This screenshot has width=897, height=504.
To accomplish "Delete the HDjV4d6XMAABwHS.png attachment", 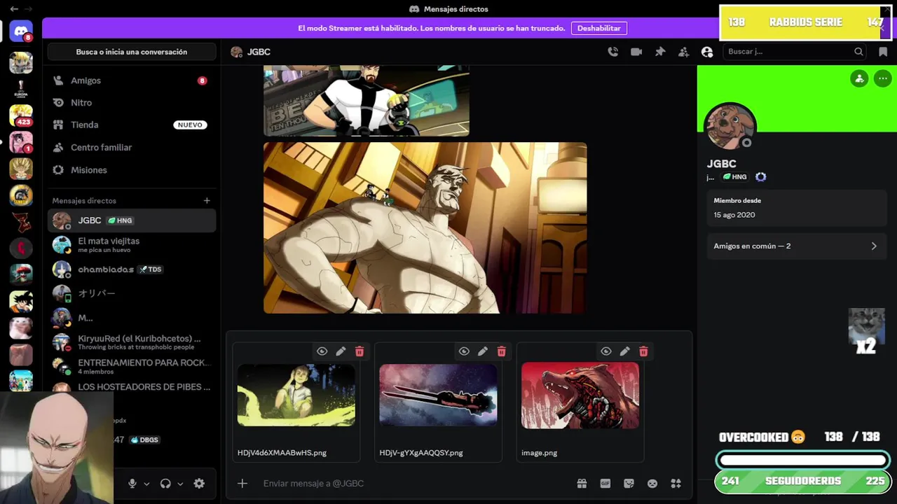I will (360, 351).
